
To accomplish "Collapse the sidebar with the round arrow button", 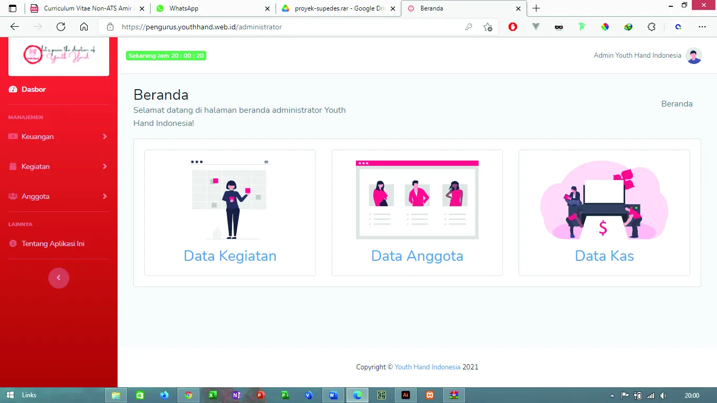I will point(59,278).
